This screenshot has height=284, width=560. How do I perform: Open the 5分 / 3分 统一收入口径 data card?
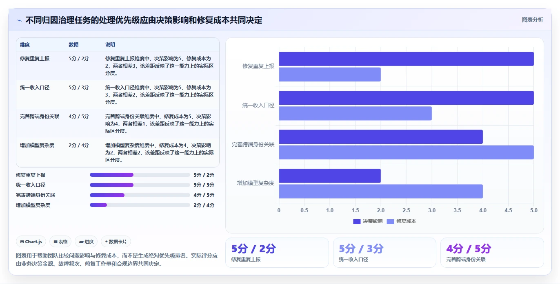[384, 253]
